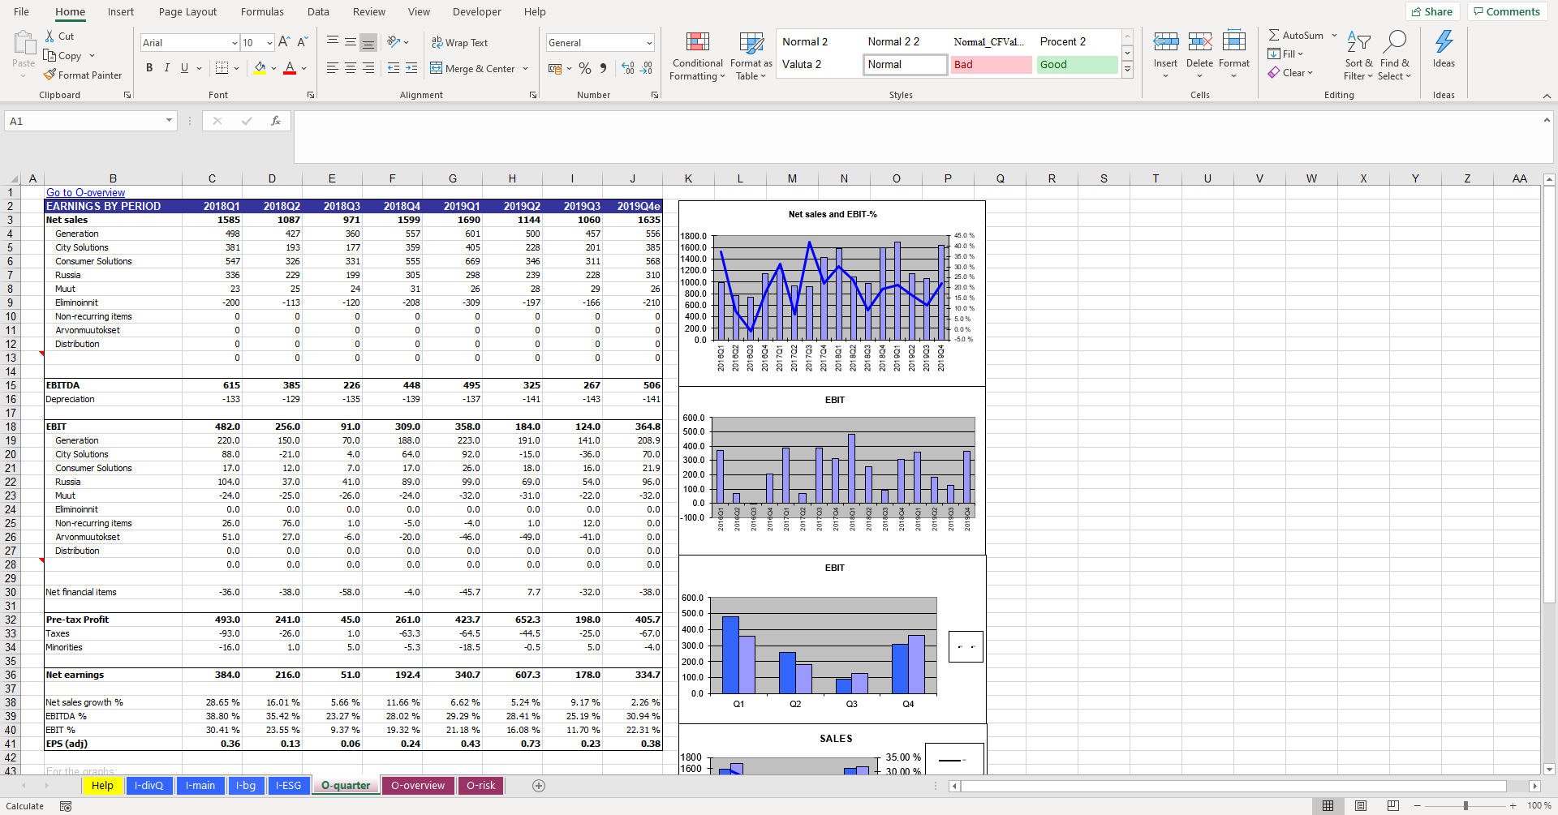1558x815 pixels.
Task: Click the Delete cells icon
Action: click(x=1199, y=41)
